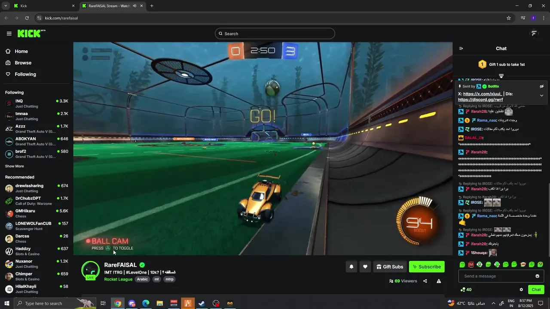Open Chrome's three-dot menu
Screen dimensions: 550x309
click(544, 18)
